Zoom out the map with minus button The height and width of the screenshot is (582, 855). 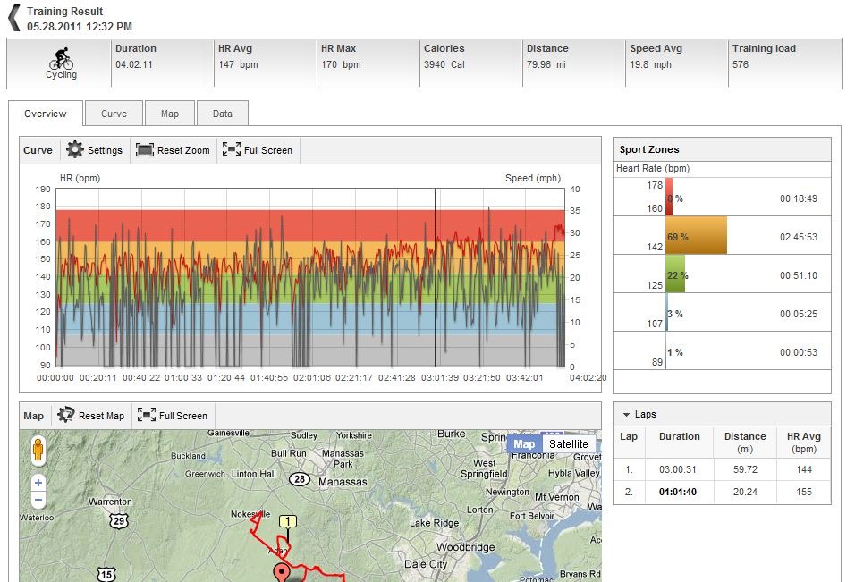[x=38, y=499]
